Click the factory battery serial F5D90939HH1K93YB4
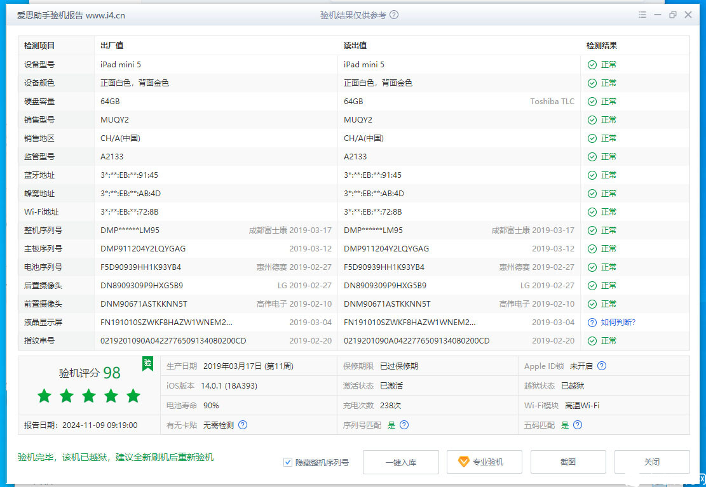This screenshot has width=706, height=487. coord(140,267)
